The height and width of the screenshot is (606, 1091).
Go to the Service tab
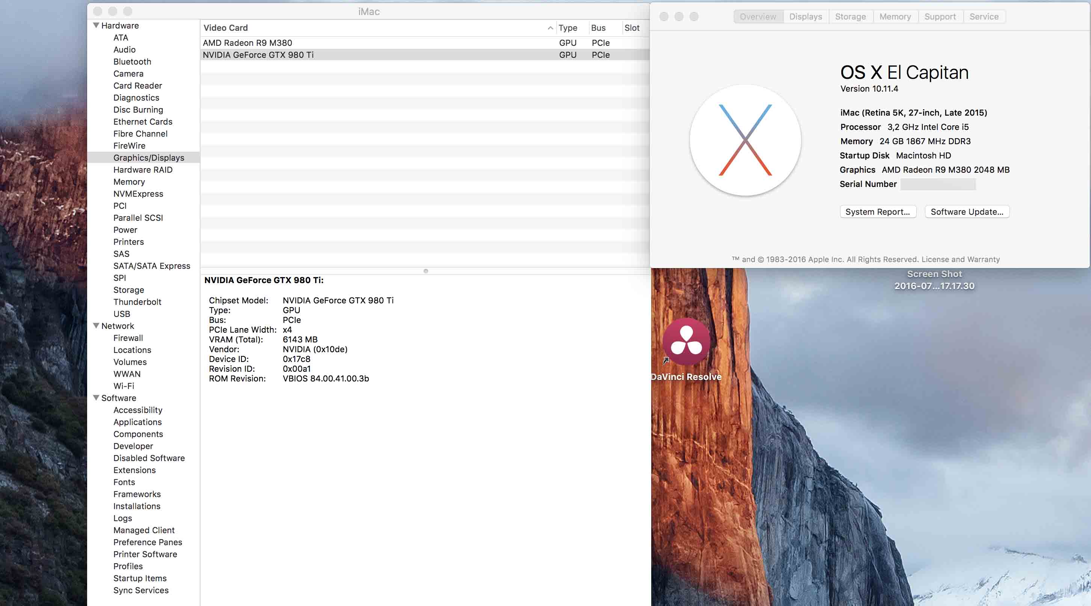coord(984,17)
